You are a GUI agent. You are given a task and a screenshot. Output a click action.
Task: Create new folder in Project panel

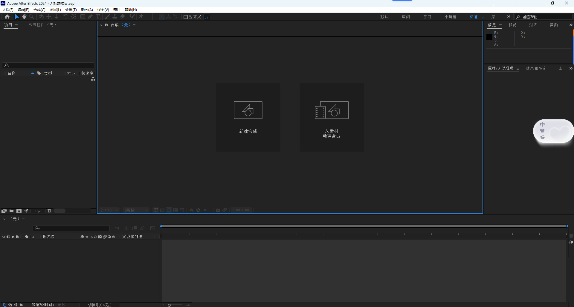[11, 211]
